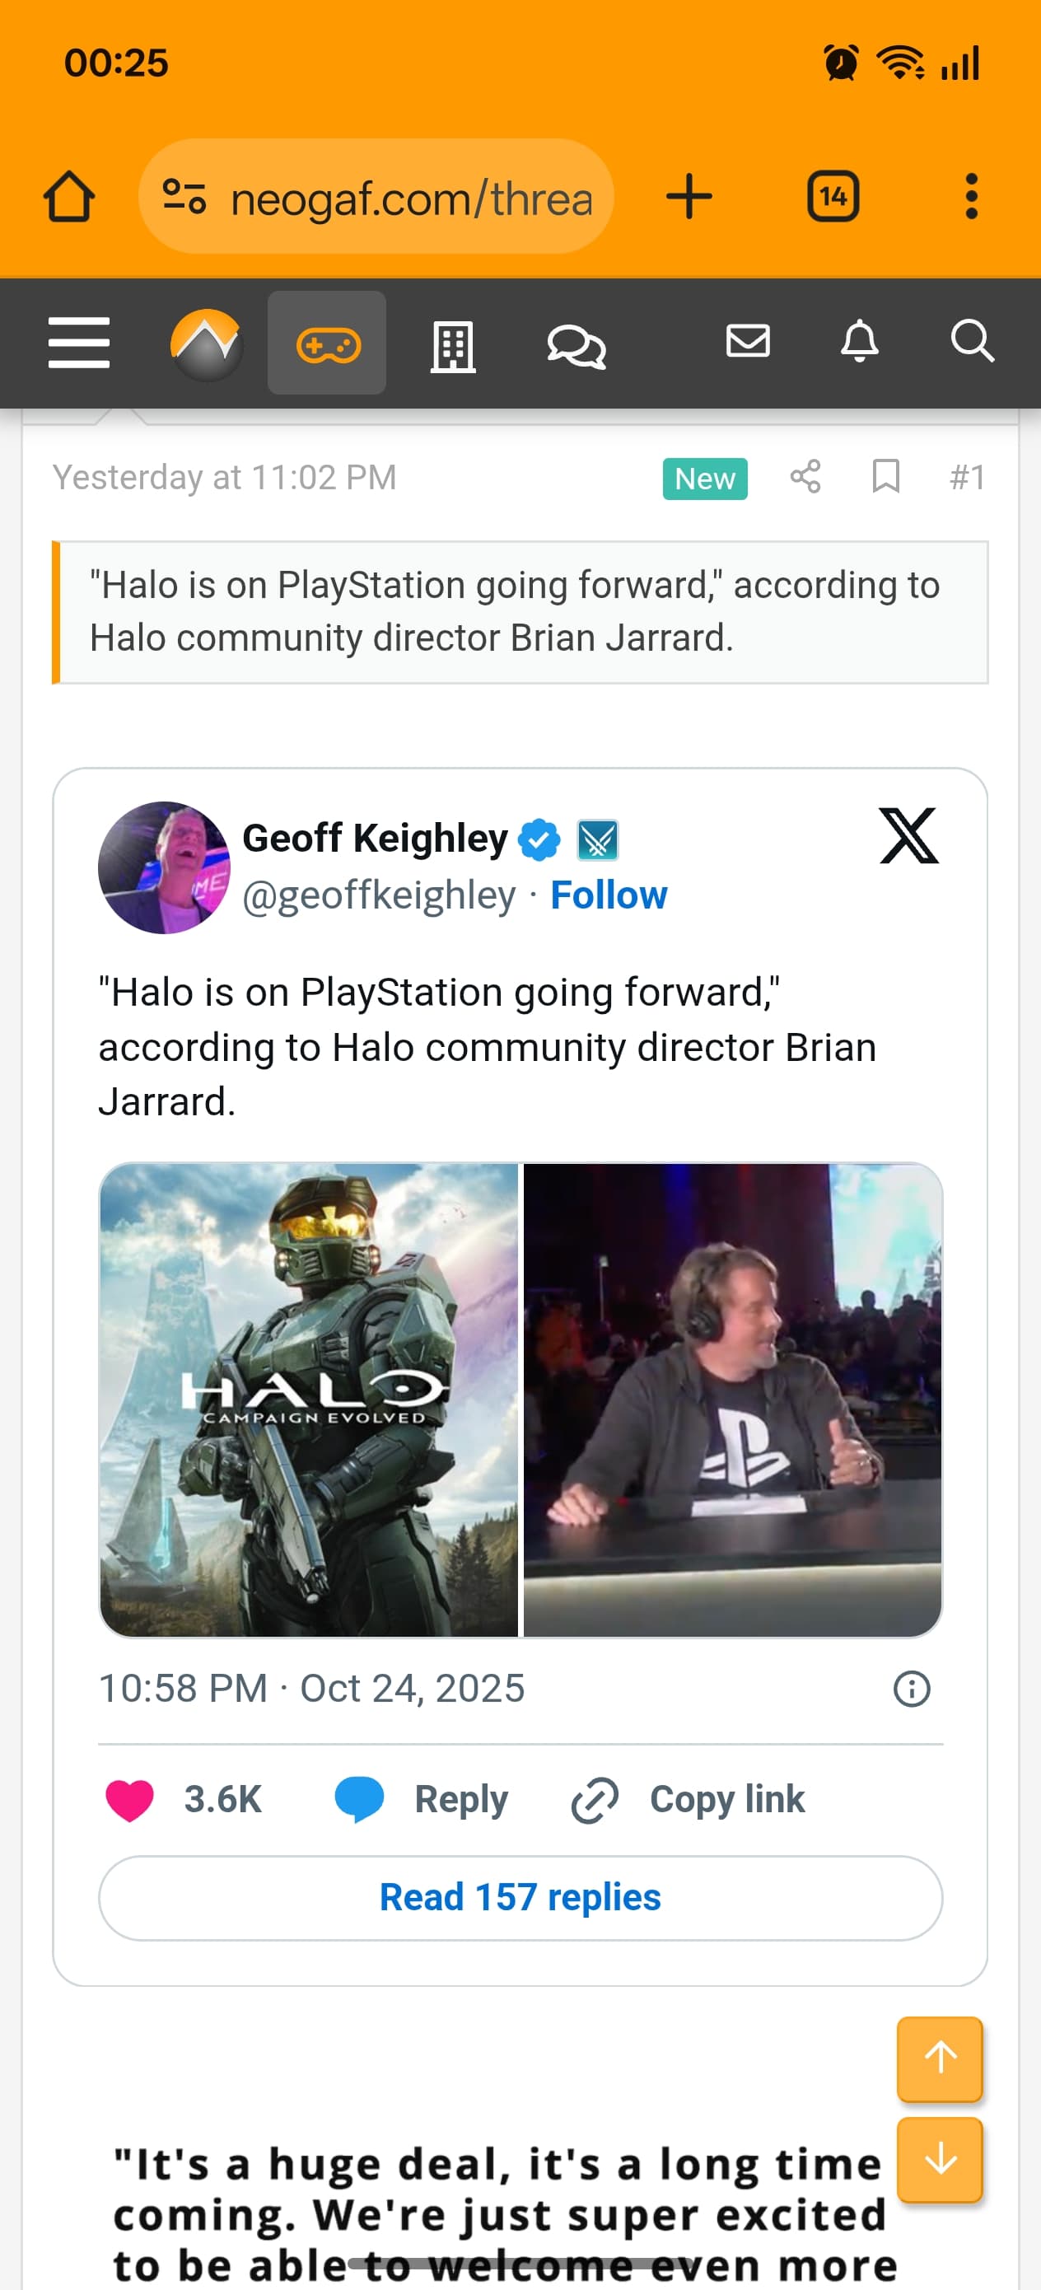Follow Geoff Keighley on X

coord(609,895)
